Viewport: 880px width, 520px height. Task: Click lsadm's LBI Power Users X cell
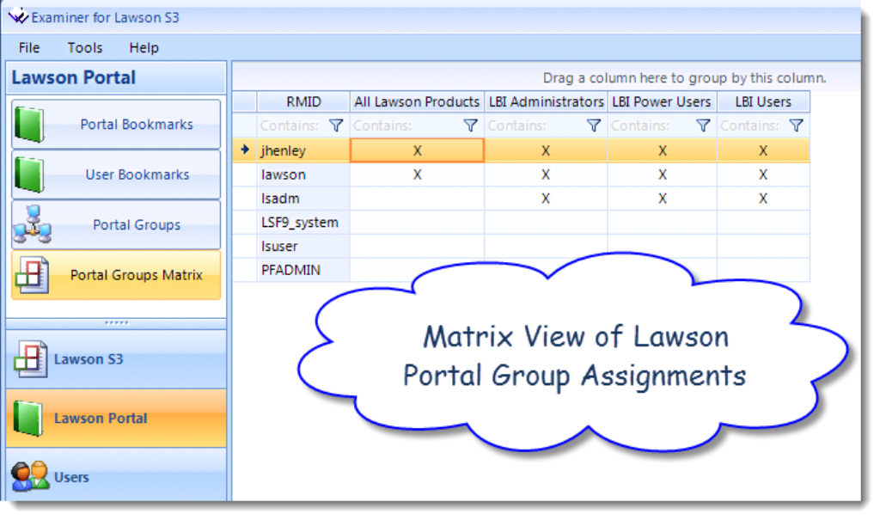663,199
